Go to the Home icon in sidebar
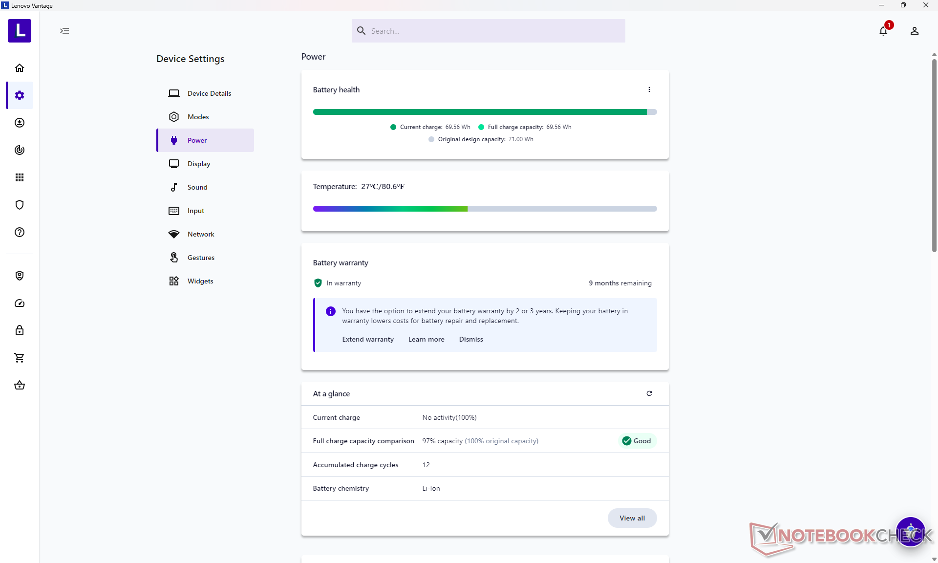Viewport: 938px width, 563px height. click(20, 68)
